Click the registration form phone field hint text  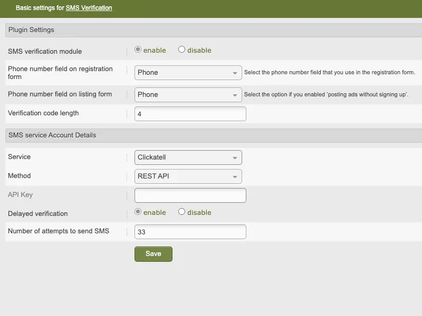coord(329,73)
